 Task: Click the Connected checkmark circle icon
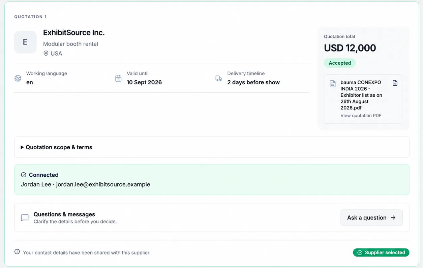coord(24,175)
